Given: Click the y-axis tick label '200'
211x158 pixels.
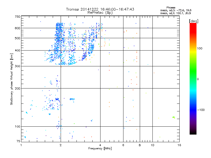Looking at the screenshot, I should [x=17, y=88].
